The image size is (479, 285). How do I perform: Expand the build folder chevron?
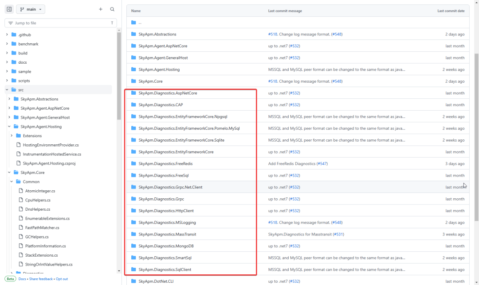[x=7, y=53]
